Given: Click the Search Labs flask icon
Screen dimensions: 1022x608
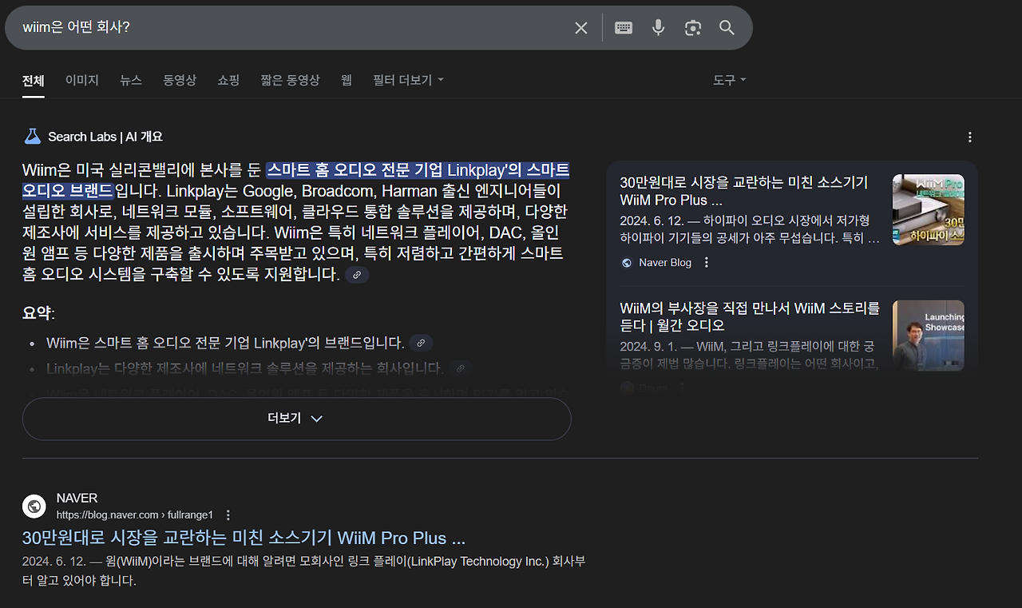Looking at the screenshot, I should [x=32, y=137].
